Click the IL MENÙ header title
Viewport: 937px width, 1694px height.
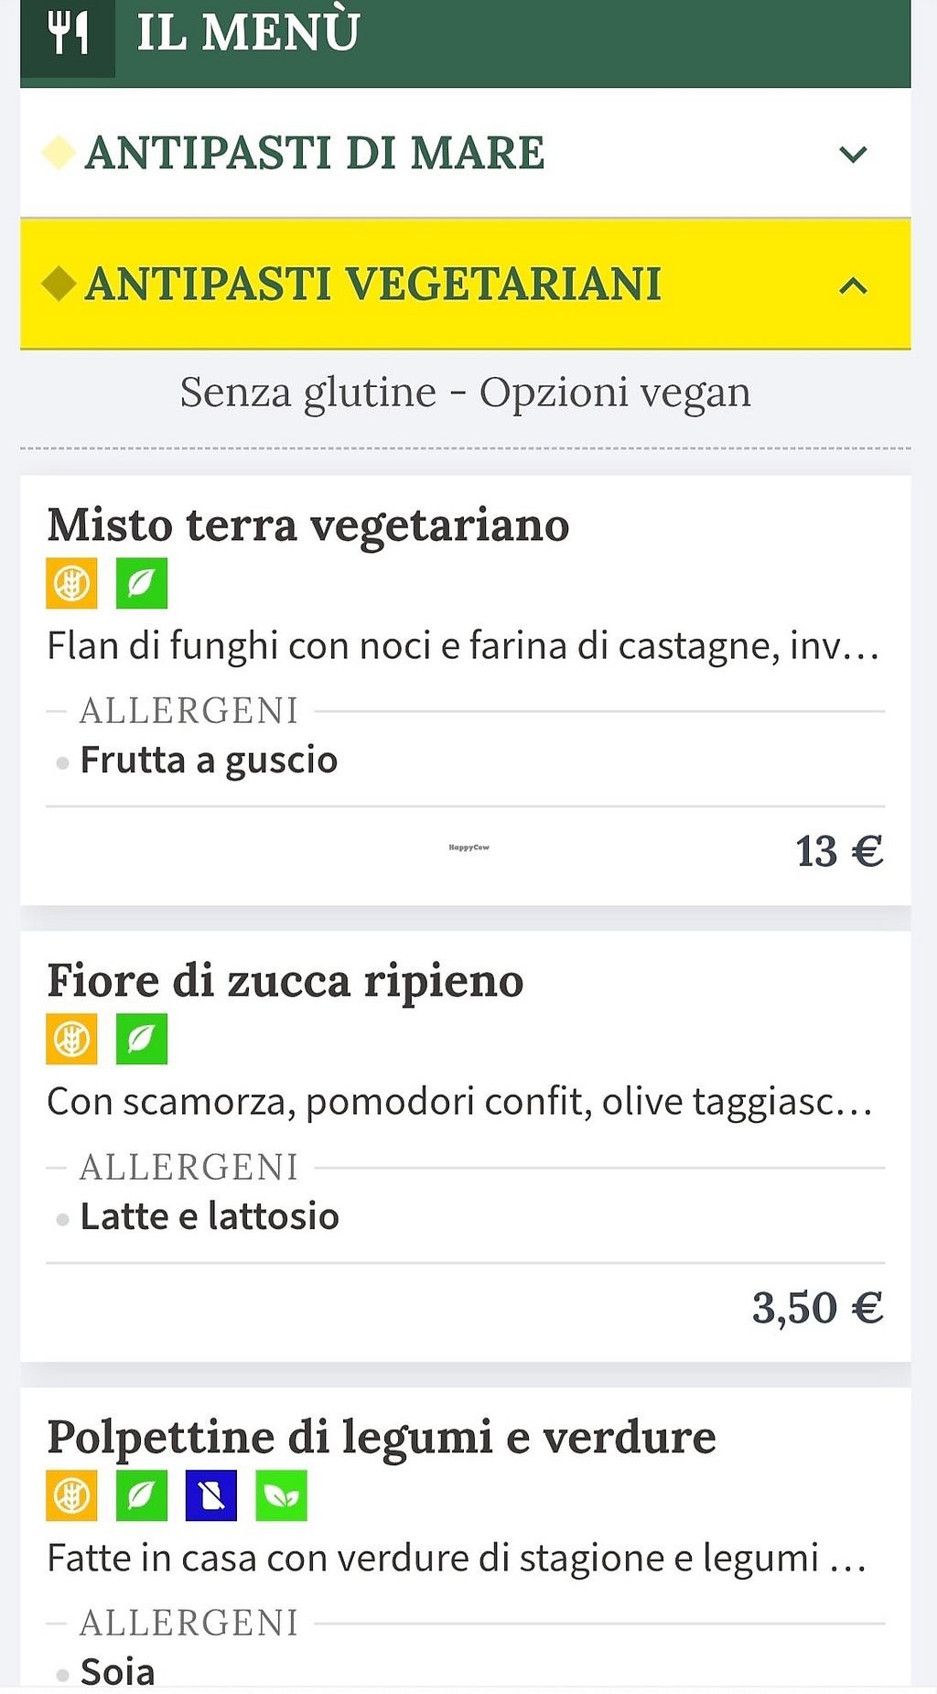click(x=248, y=32)
